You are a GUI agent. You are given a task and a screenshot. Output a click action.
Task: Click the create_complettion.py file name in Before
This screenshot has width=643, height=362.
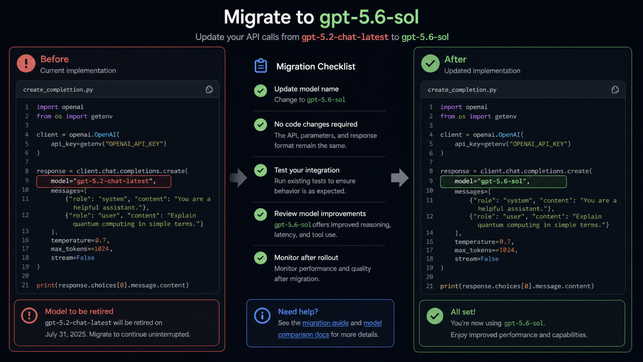(x=58, y=90)
